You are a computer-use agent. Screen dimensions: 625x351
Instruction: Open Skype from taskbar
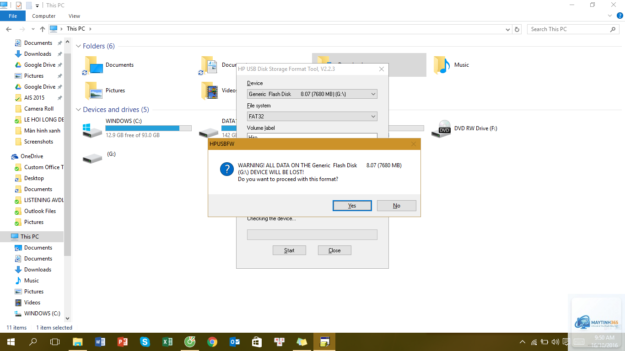coord(145,342)
